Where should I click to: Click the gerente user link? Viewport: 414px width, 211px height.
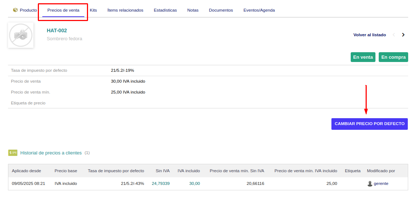point(381,183)
